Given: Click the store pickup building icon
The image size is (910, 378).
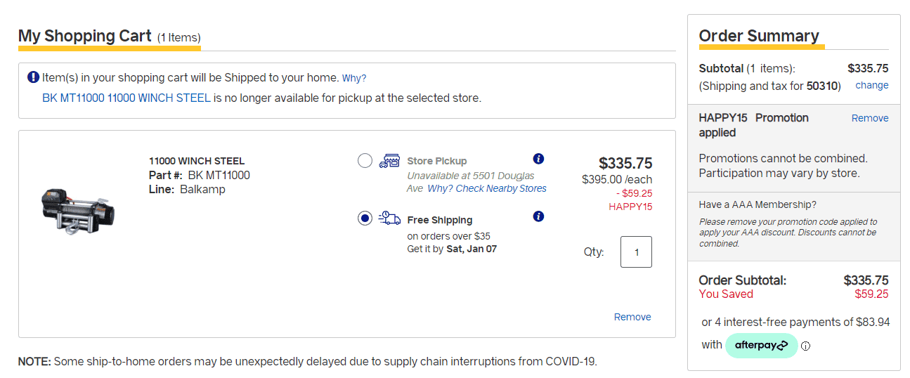Looking at the screenshot, I should point(389,161).
